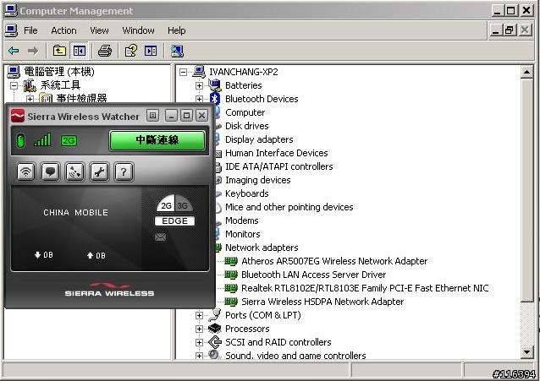Select Sierra Wireless HSDPA Network Adapter

(x=322, y=302)
